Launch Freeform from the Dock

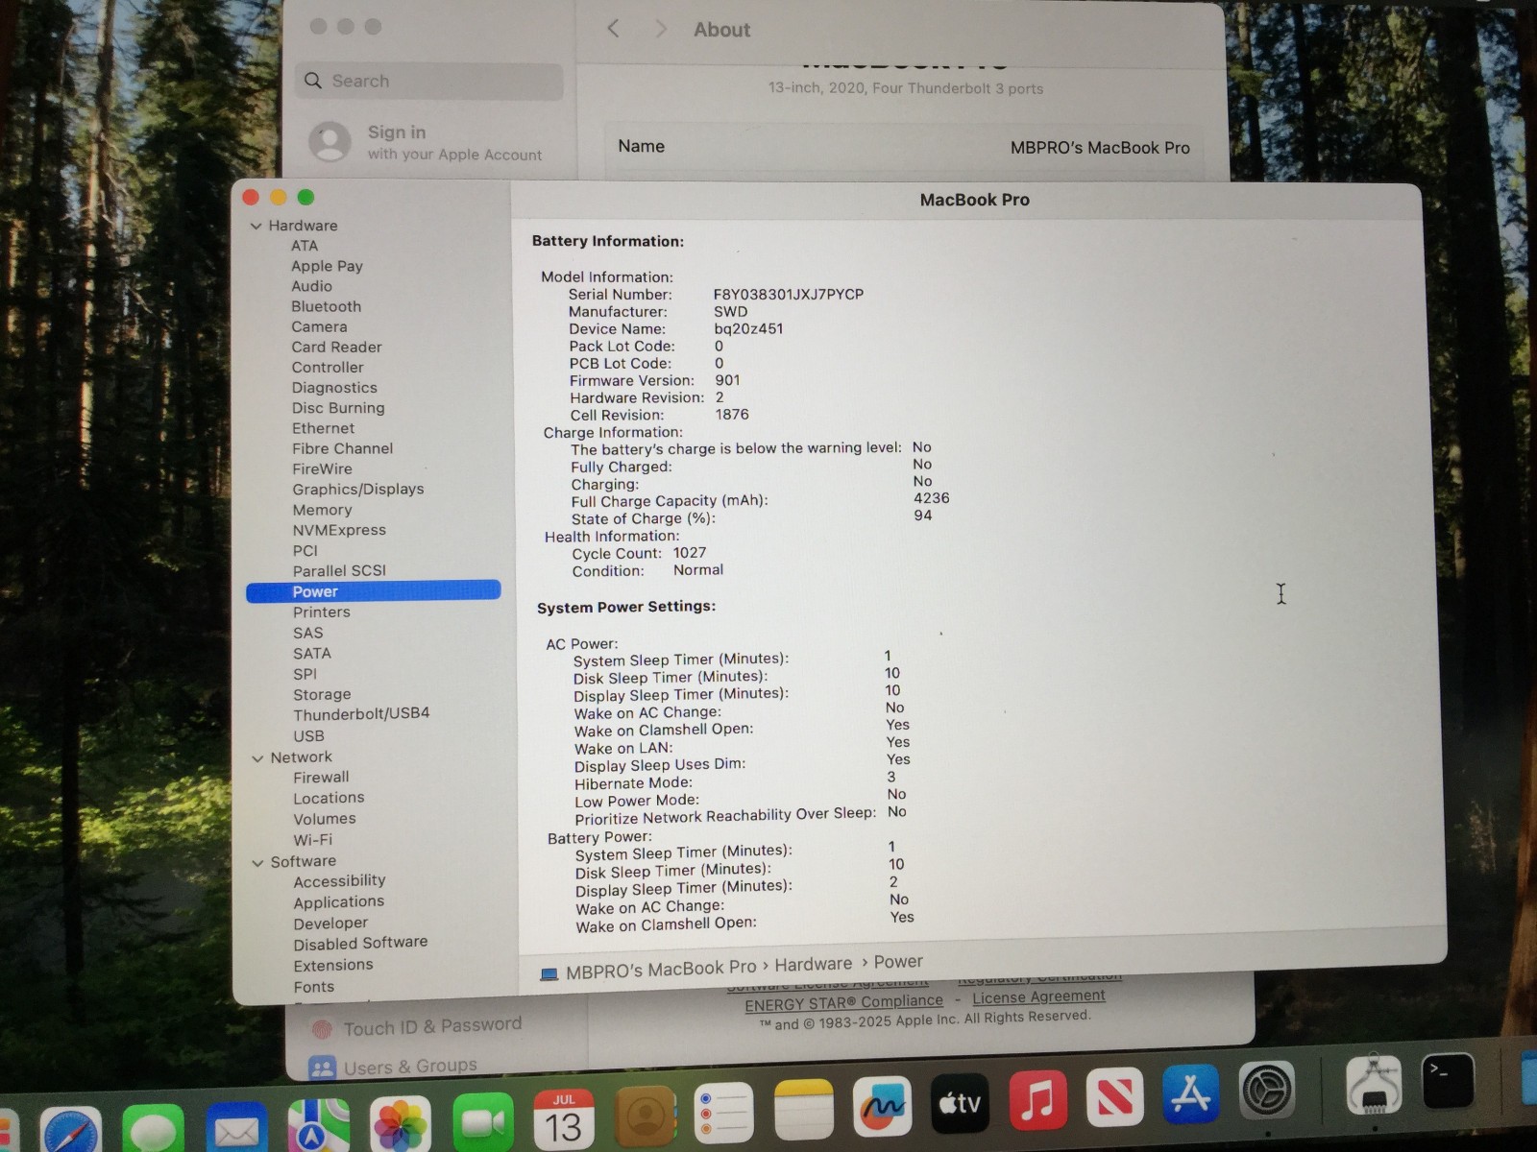pyautogui.click(x=881, y=1106)
